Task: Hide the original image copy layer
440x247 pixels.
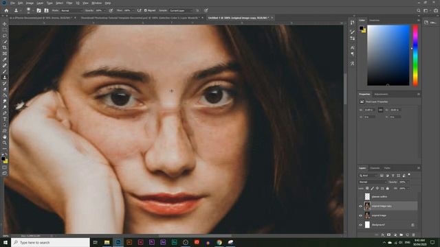Action: click(x=360, y=206)
